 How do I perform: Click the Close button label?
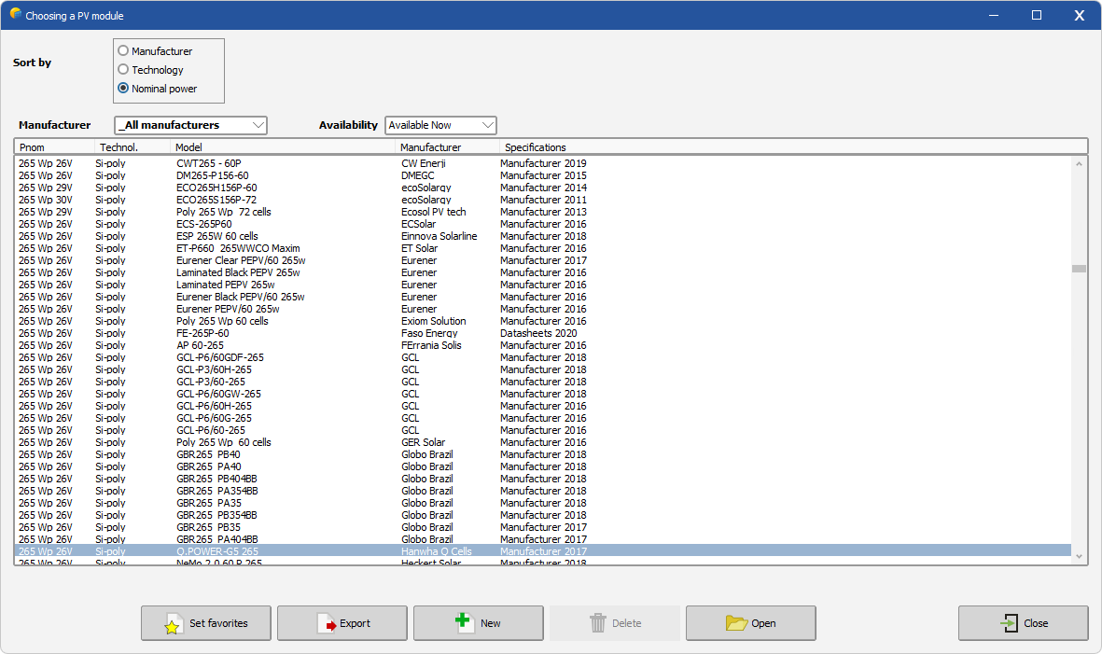pyautogui.click(x=1036, y=623)
